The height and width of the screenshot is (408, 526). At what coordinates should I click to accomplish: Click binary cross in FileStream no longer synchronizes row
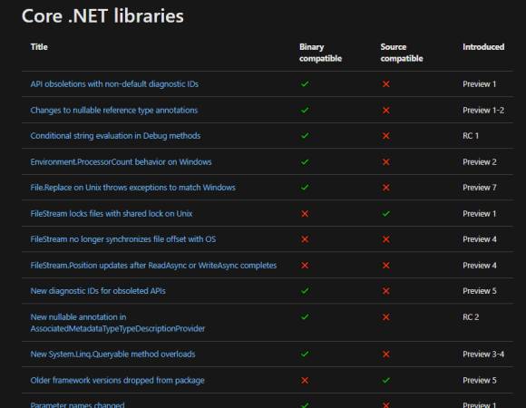pos(305,239)
